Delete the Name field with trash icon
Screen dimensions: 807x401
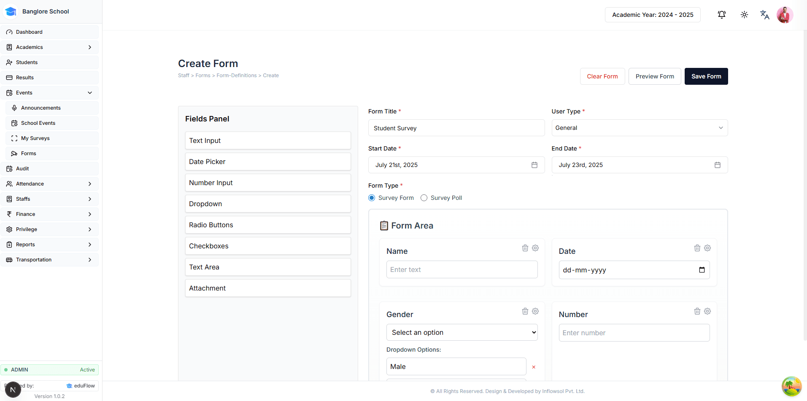pyautogui.click(x=525, y=248)
